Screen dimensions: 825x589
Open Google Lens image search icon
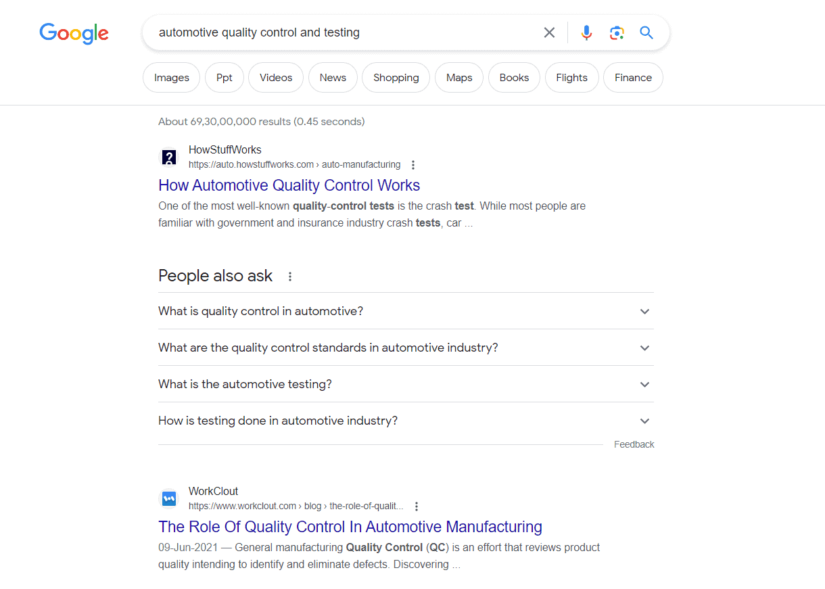[617, 32]
